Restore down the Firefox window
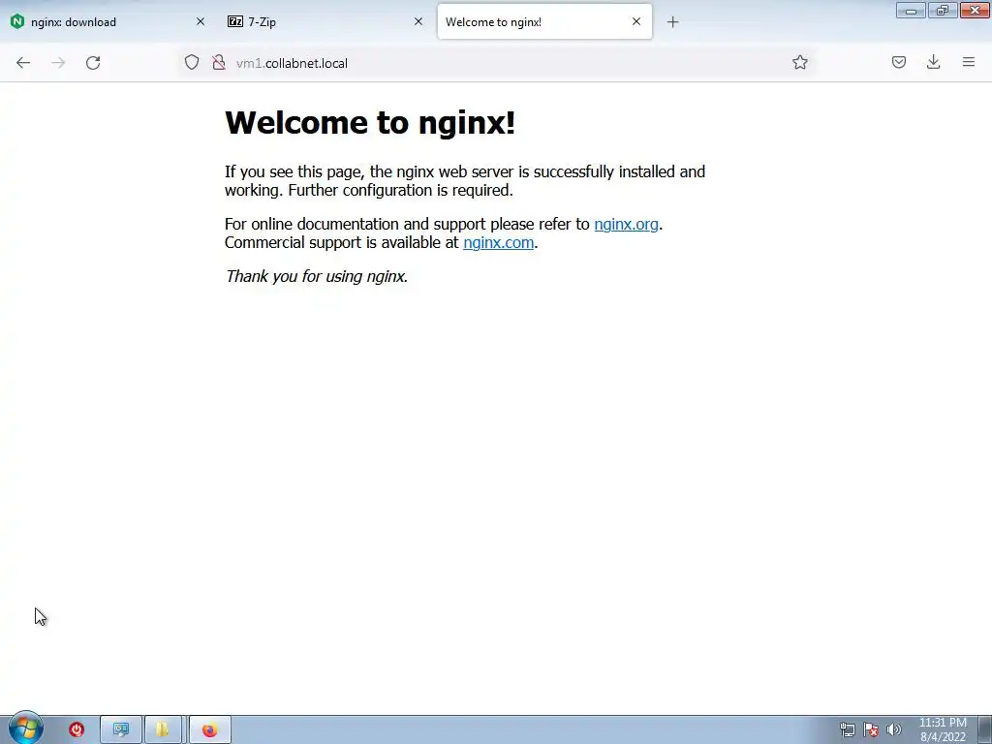Screen dimensions: 992x744 943,10
